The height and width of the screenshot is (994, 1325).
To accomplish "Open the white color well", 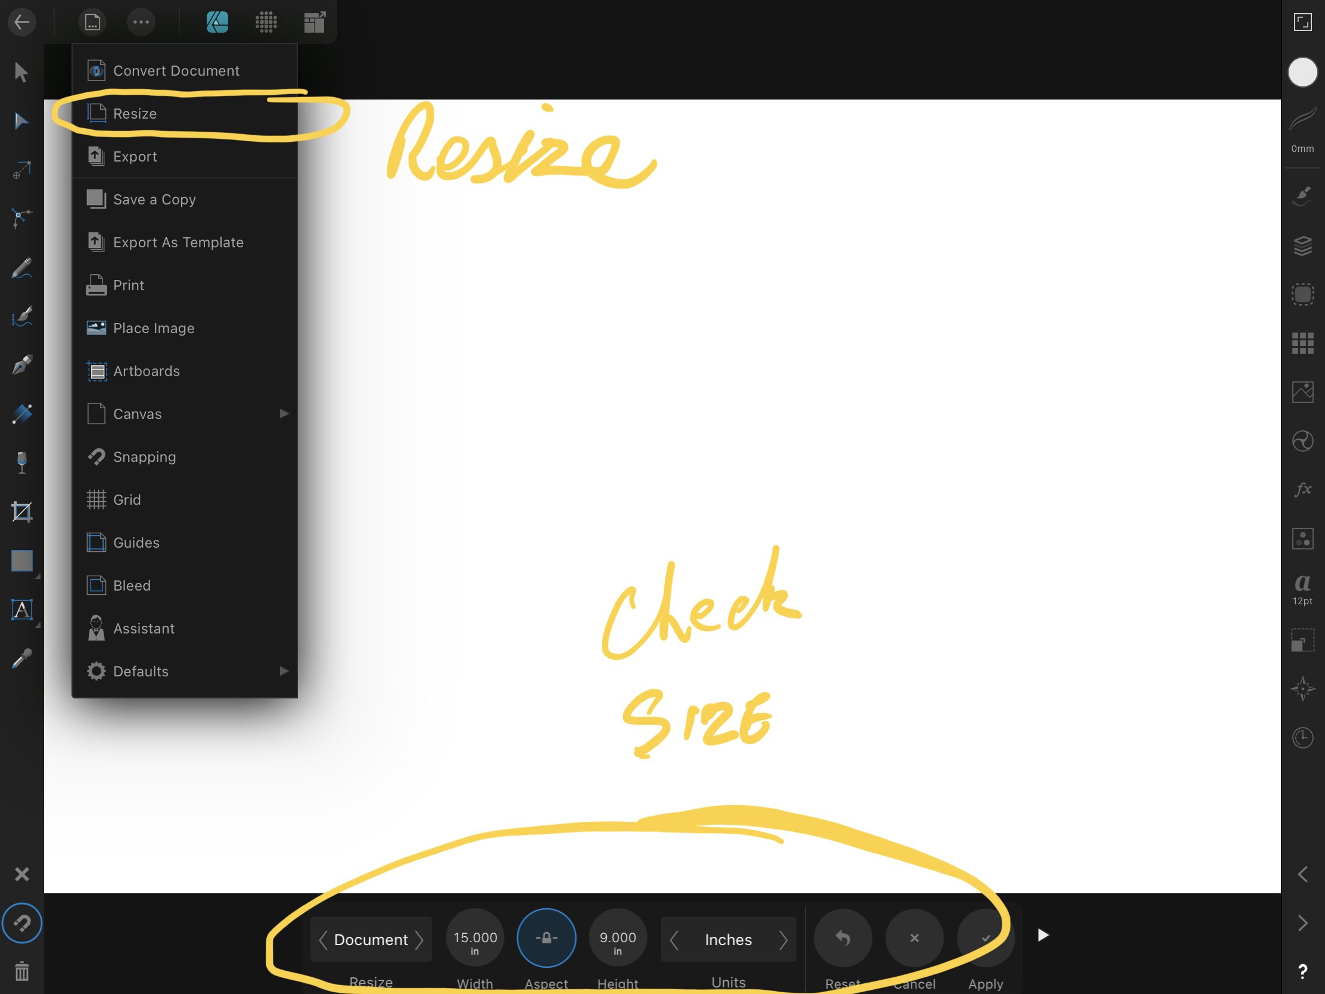I will pyautogui.click(x=1302, y=73).
